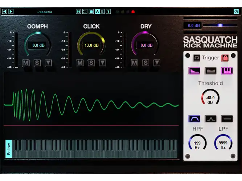The width and height of the screenshot is (242, 181).
Task: Switch to the B state
Action: coord(102,12)
